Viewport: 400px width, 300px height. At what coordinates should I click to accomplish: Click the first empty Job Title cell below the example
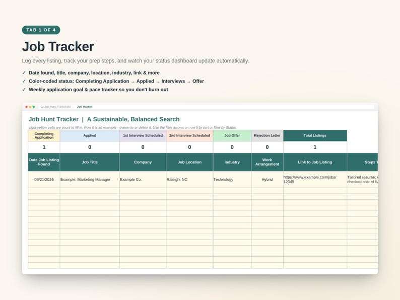point(90,191)
